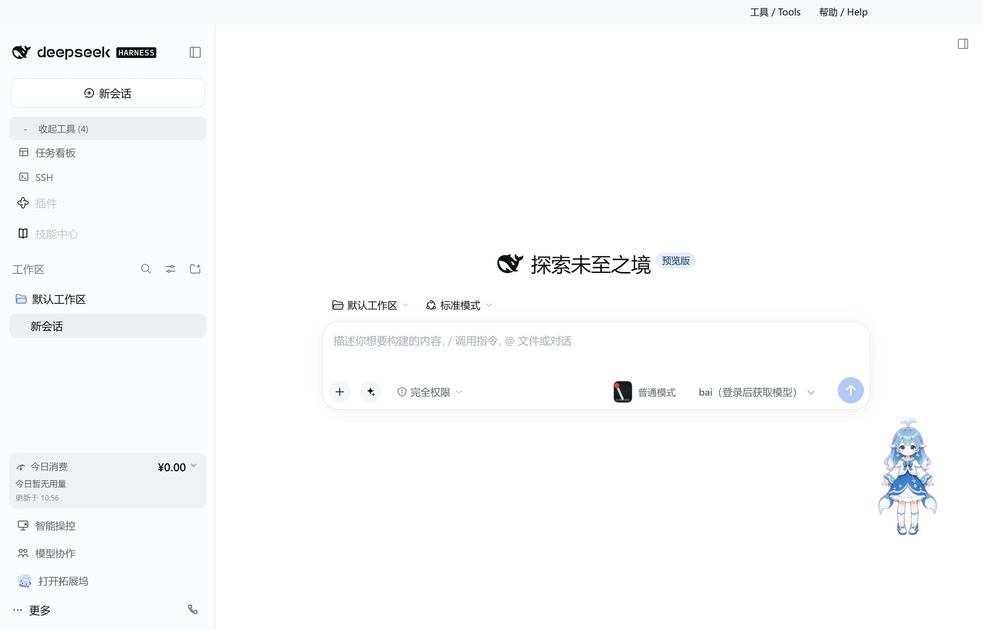Viewport: 983px width, 630px height.
Task: Send message with the up arrow button
Action: pyautogui.click(x=850, y=390)
